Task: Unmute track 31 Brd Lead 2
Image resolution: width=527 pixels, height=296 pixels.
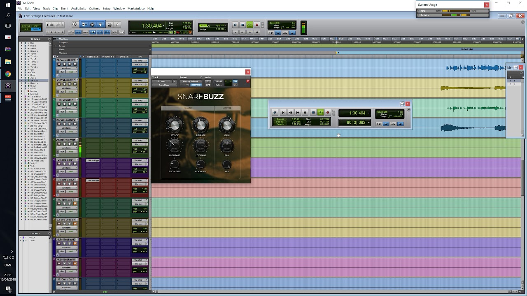Action: (75, 203)
